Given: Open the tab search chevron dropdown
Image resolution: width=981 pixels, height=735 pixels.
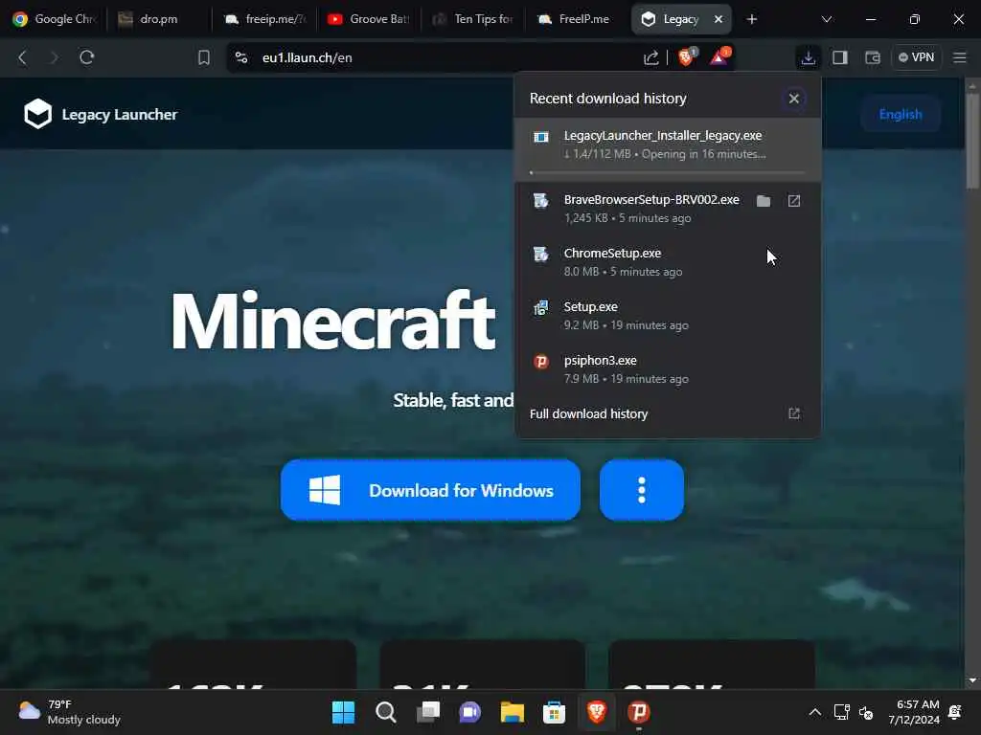Looking at the screenshot, I should (827, 19).
